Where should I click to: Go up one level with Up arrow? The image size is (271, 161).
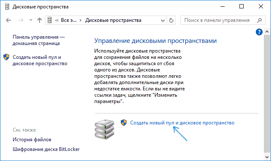[x=40, y=20]
